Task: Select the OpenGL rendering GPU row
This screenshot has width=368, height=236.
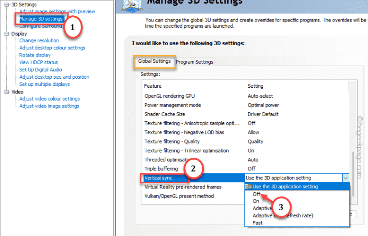Action: point(245,96)
